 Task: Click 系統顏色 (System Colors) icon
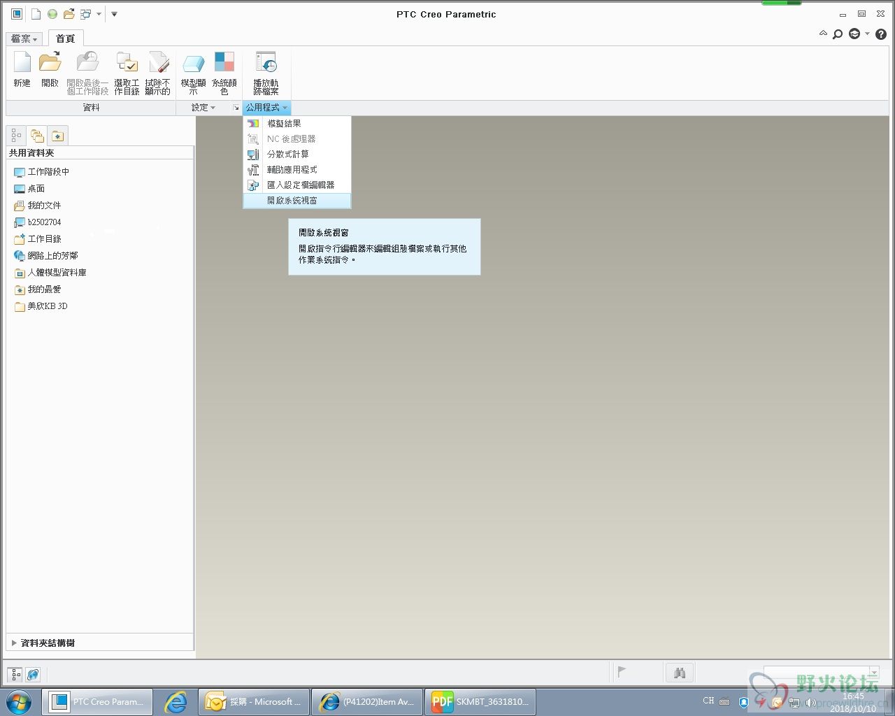click(x=224, y=62)
